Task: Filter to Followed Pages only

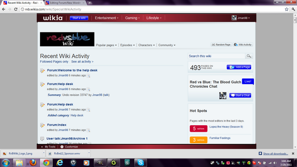Action: (x=54, y=62)
